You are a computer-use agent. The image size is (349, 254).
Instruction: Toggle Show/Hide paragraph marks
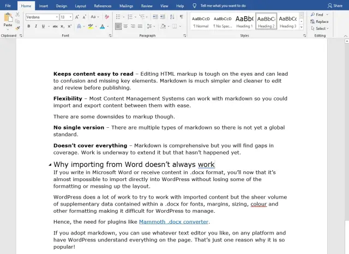[x=182, y=17]
